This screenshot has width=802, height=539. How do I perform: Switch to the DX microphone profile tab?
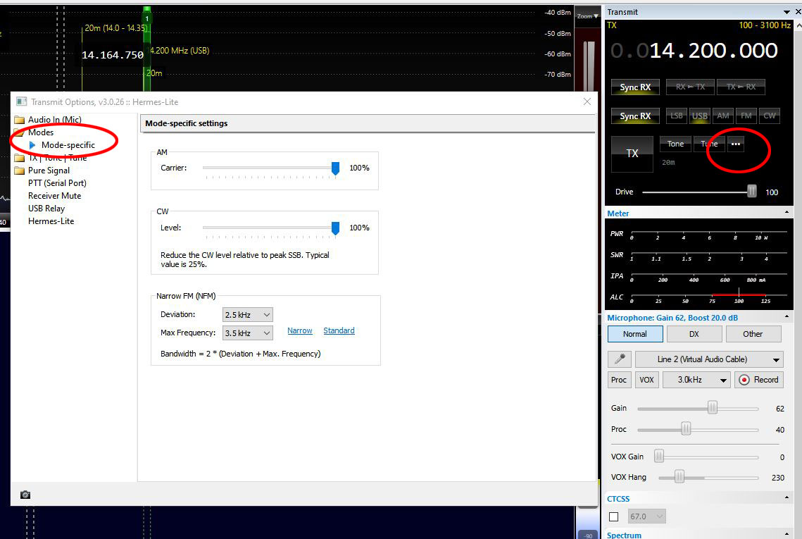[x=694, y=334]
